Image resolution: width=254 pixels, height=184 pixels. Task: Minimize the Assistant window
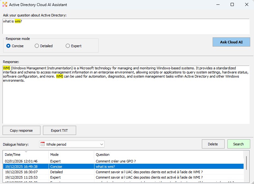tap(218, 5)
